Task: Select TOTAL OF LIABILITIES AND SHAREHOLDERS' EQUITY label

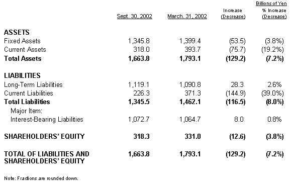Action: click(46, 157)
